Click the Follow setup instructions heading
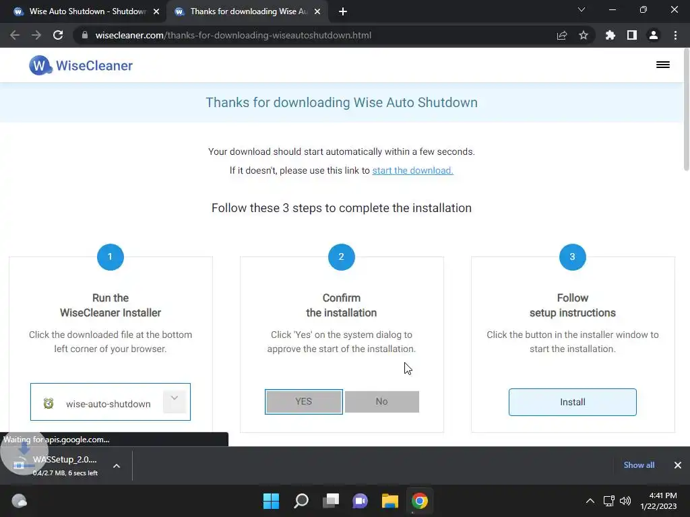This screenshot has height=517, width=690. point(573,305)
